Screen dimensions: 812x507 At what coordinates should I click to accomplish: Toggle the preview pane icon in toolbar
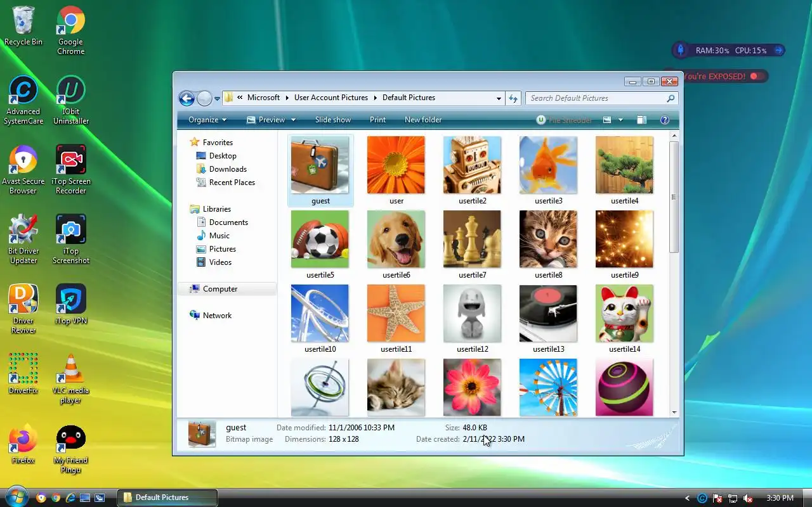pyautogui.click(x=641, y=120)
